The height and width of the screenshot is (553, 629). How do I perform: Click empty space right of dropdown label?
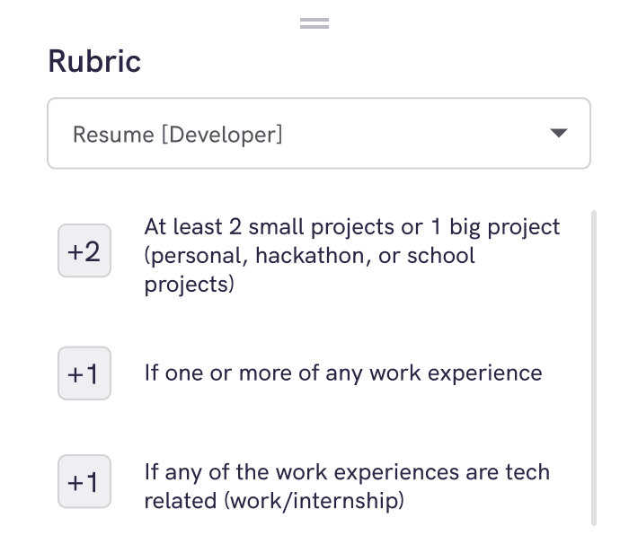click(413, 134)
